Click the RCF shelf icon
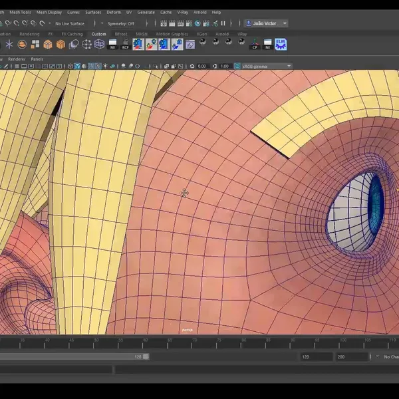Image resolution: width=399 pixels, height=399 pixels. (x=126, y=45)
